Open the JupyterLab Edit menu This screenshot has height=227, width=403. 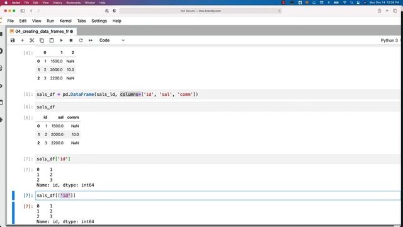(x=23, y=21)
